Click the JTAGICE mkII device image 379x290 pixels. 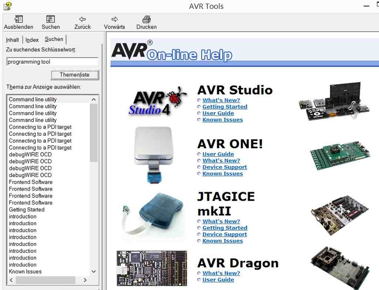(152, 214)
